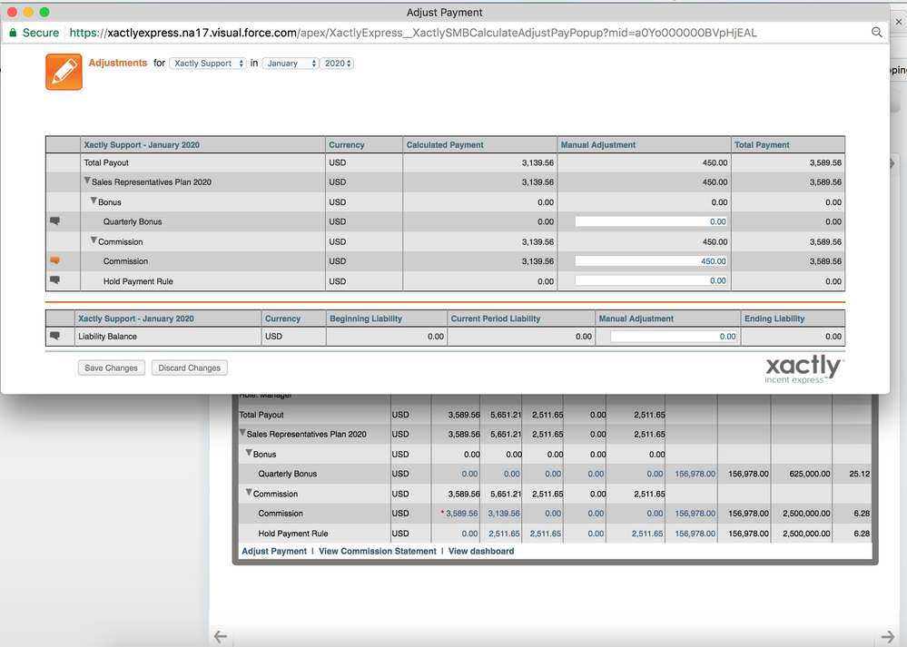The height and width of the screenshot is (647, 907).
Task: Click first 2,511.65 Hold Payment Rule link
Action: [x=504, y=534]
